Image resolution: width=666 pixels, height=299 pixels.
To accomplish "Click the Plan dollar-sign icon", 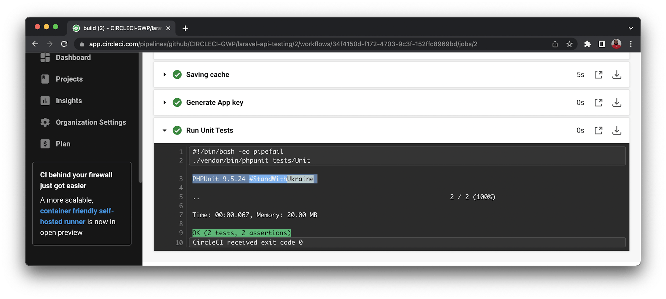I will pos(45,144).
